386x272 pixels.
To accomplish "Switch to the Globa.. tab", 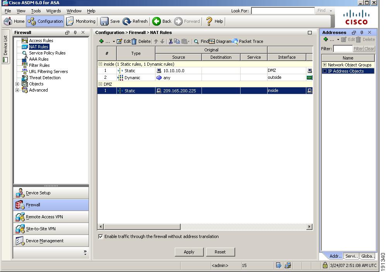I will [367, 256].
